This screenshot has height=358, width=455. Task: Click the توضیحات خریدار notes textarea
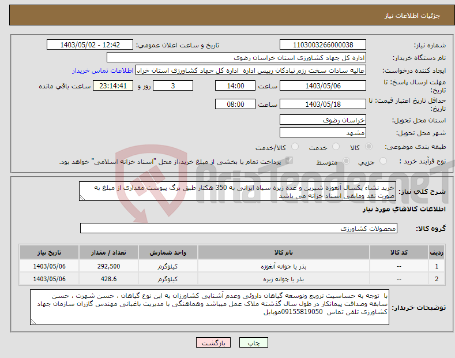(x=209, y=307)
